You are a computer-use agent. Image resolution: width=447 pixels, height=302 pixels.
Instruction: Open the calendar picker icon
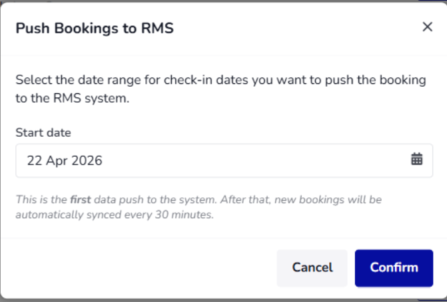tap(416, 159)
